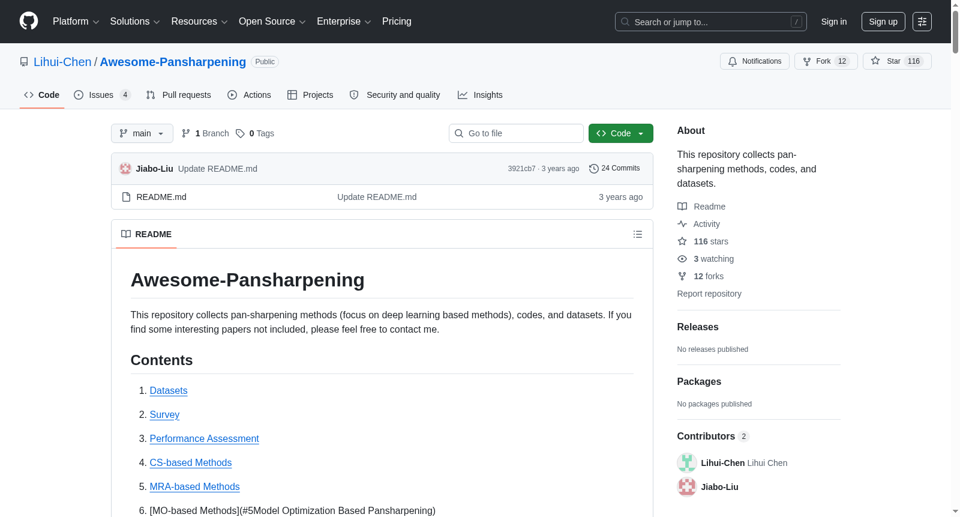Viewport: 960px width, 517px height.
Task: Expand the Resources menu
Action: click(200, 22)
